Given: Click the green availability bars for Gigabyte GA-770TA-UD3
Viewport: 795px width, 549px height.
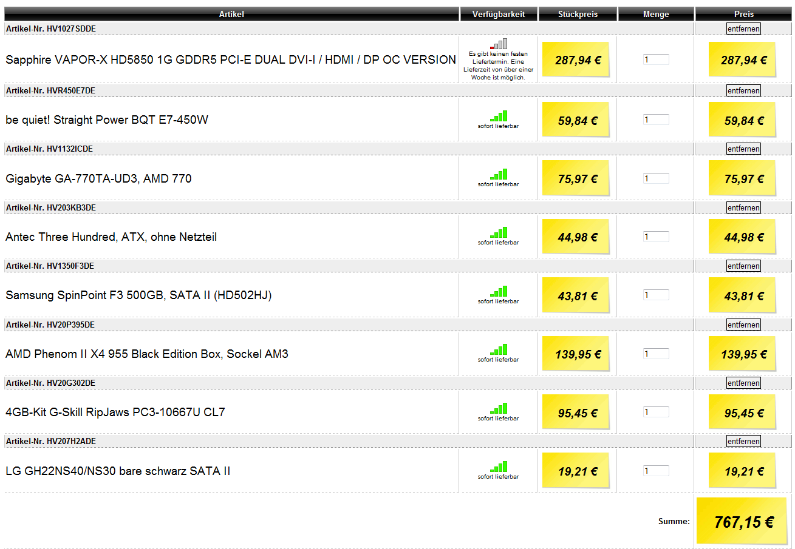Looking at the screenshot, I should click(499, 174).
